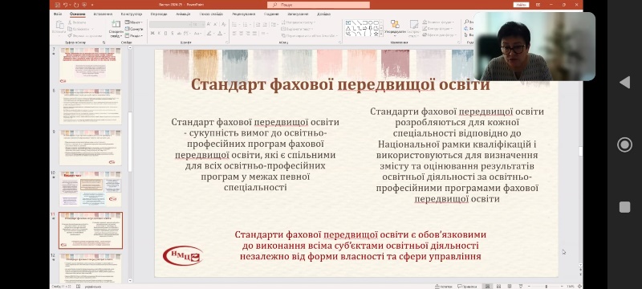
Task: Click the zoom slider handle
Action: pos(547,286)
